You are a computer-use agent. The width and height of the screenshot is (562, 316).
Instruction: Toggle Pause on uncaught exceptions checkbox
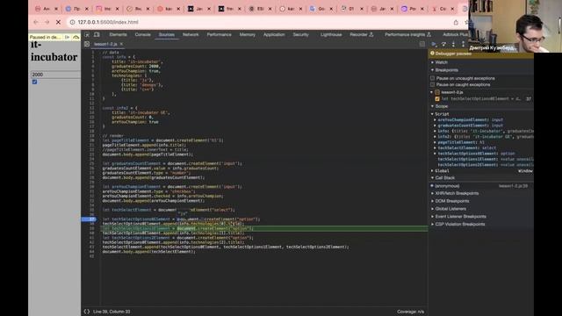433,78
